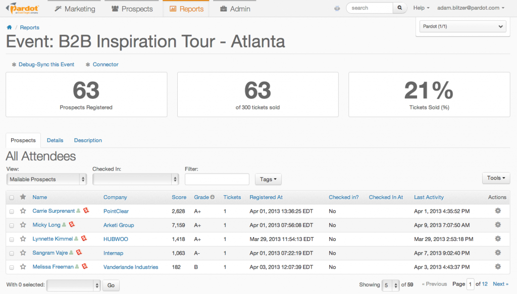
Task: Open the Reports menu
Action: tap(186, 9)
